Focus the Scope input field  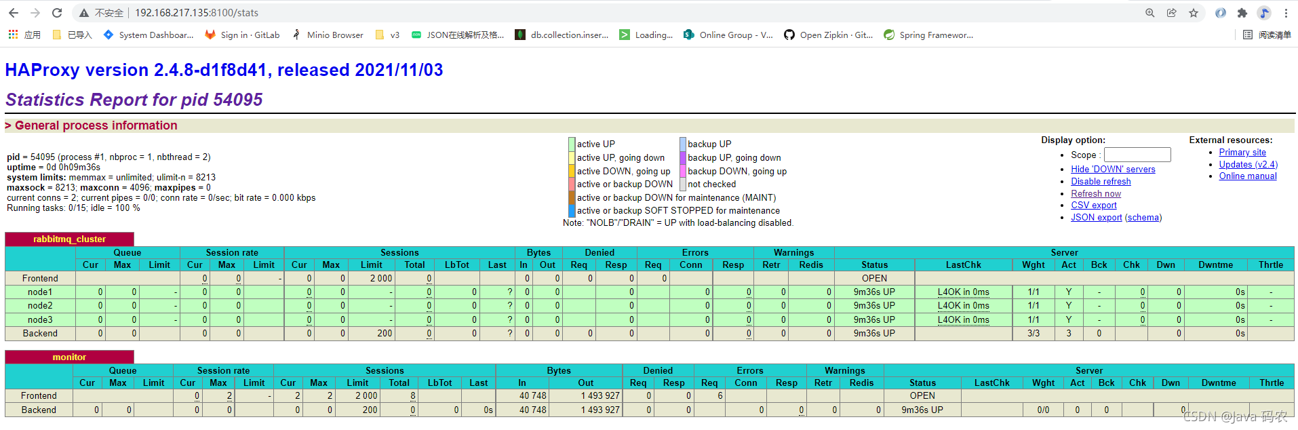click(x=1137, y=155)
